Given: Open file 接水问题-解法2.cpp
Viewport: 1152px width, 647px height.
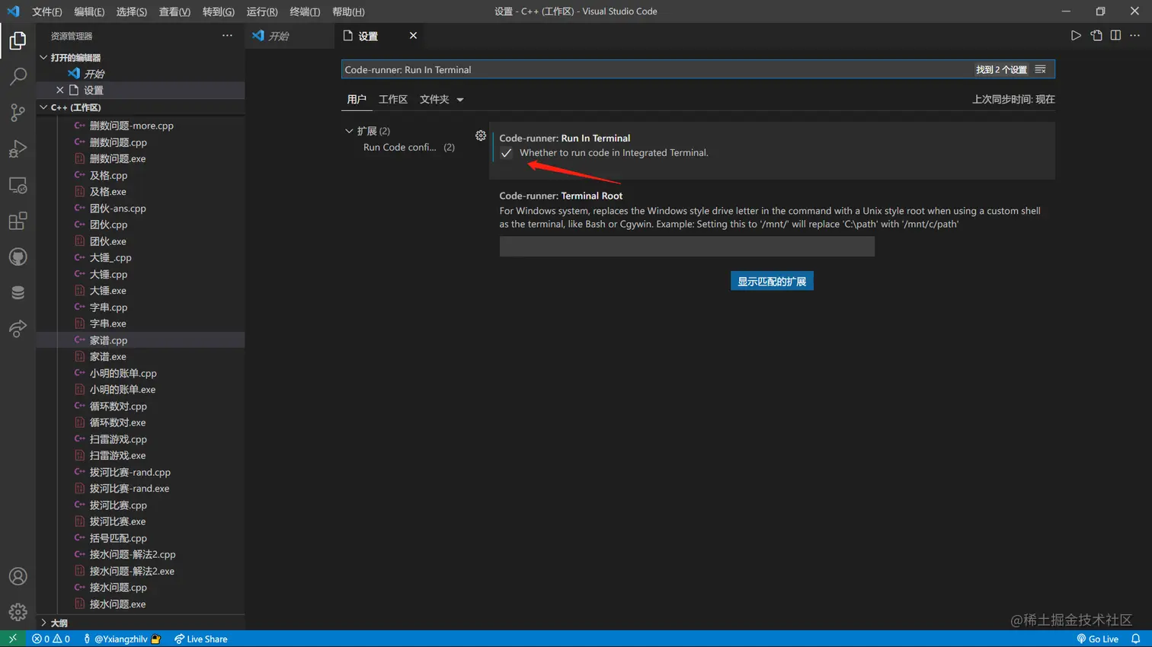Looking at the screenshot, I should (x=141, y=555).
